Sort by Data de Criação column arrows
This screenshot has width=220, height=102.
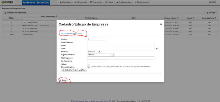point(178,18)
